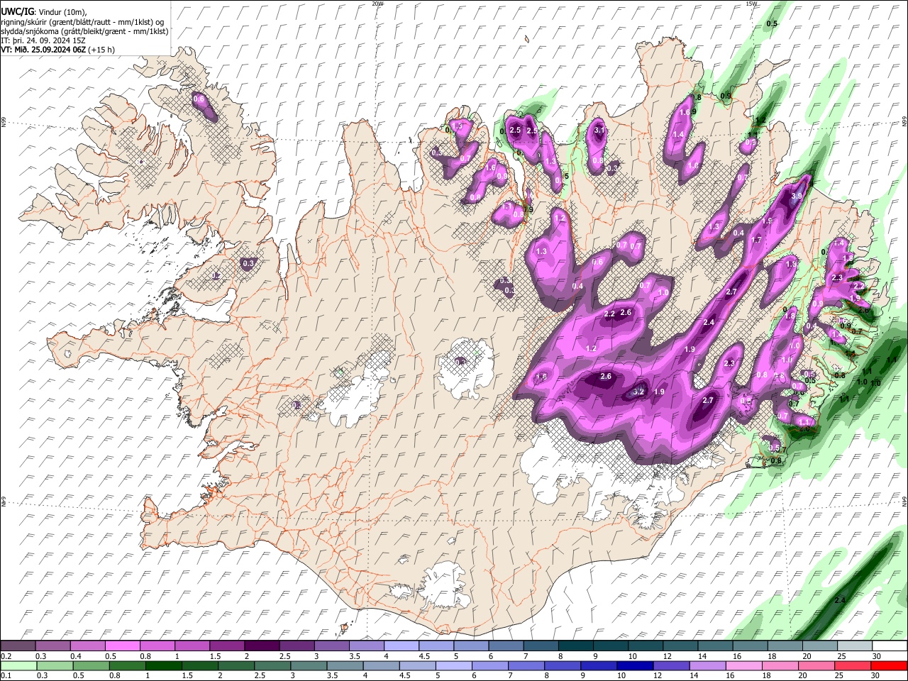Pick the darkest purple swatch between 2 and 2.5
Image resolution: width=908 pixels, height=681 pixels.
(262, 646)
